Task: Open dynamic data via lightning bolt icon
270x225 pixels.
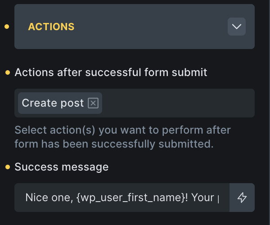Action: point(242,198)
